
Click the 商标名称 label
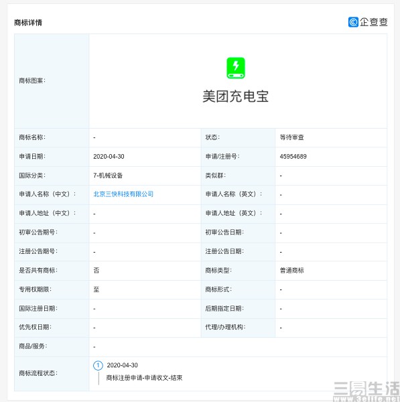pyautogui.click(x=32, y=137)
